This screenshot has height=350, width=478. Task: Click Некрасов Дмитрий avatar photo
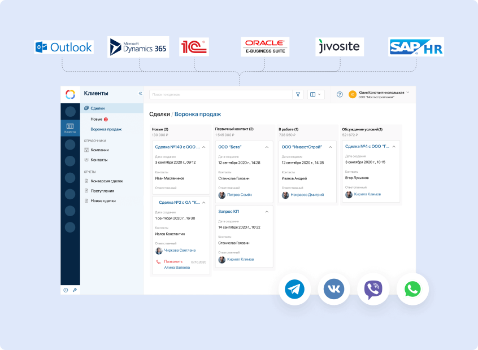pos(285,195)
